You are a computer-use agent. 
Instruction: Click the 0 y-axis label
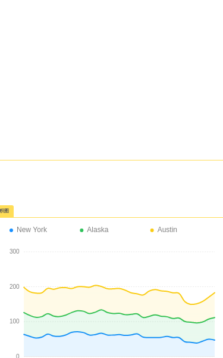[17, 356]
